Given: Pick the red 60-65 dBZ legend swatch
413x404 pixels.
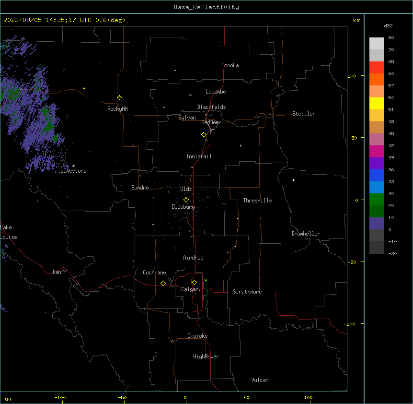Looking at the screenshot, I should point(377,68).
